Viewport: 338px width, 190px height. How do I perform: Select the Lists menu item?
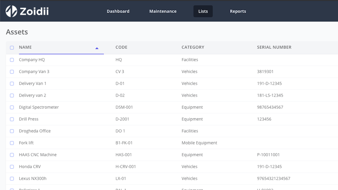[x=203, y=11]
